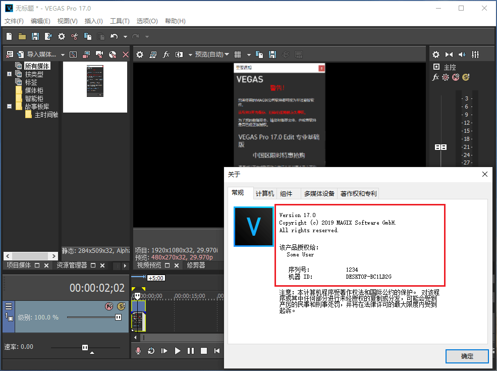This screenshot has width=497, height=371.
Task: Toggle split screen view icon
Action: [x=179, y=55]
